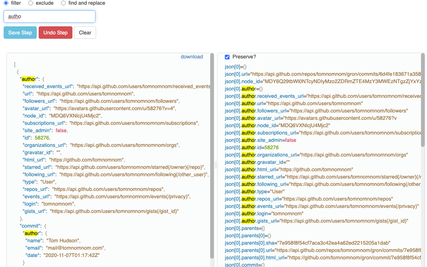Image resolution: width=427 pixels, height=267 pixels.
Task: Select the filter radio option
Action: pos(6,3)
